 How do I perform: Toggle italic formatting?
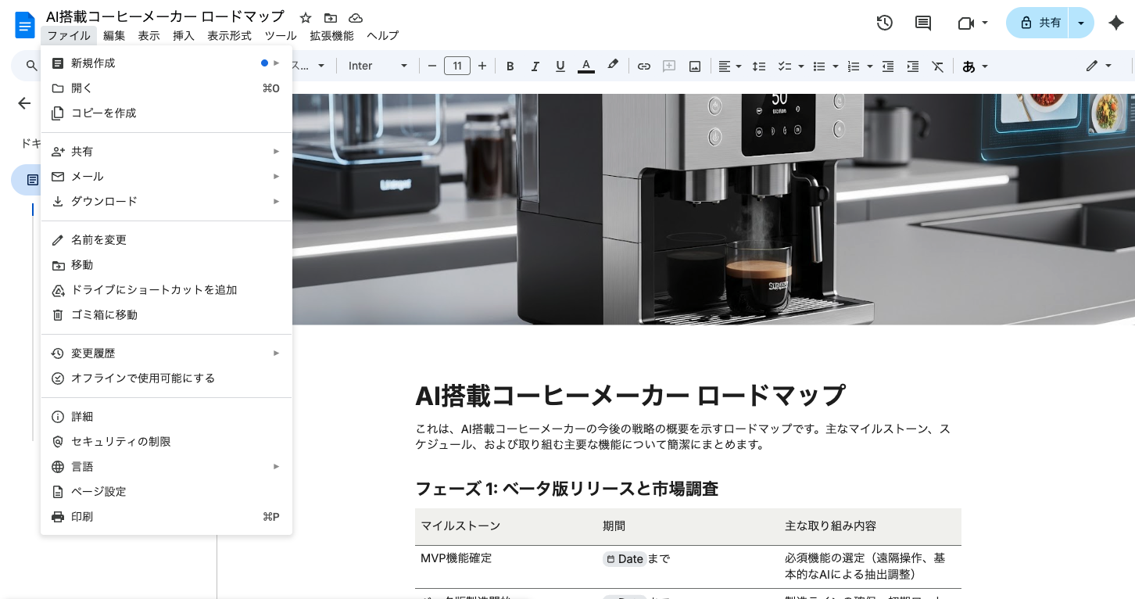coord(535,66)
